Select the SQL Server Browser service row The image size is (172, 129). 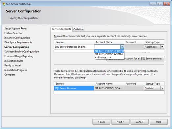109,88
